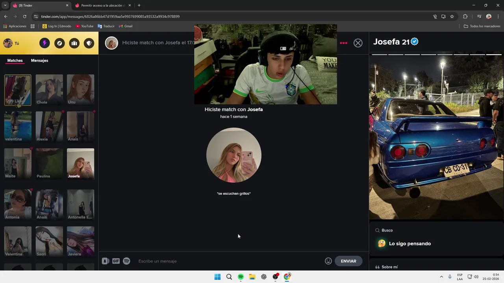Open match Antonella E...

tap(80, 205)
